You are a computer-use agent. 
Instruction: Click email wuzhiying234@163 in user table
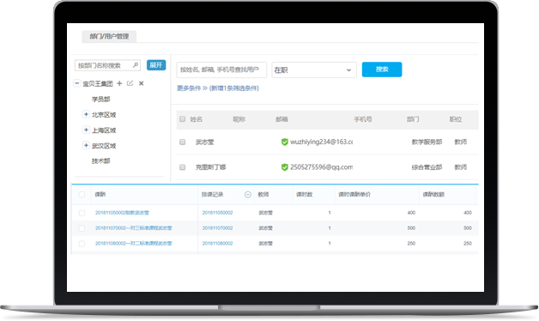point(321,142)
